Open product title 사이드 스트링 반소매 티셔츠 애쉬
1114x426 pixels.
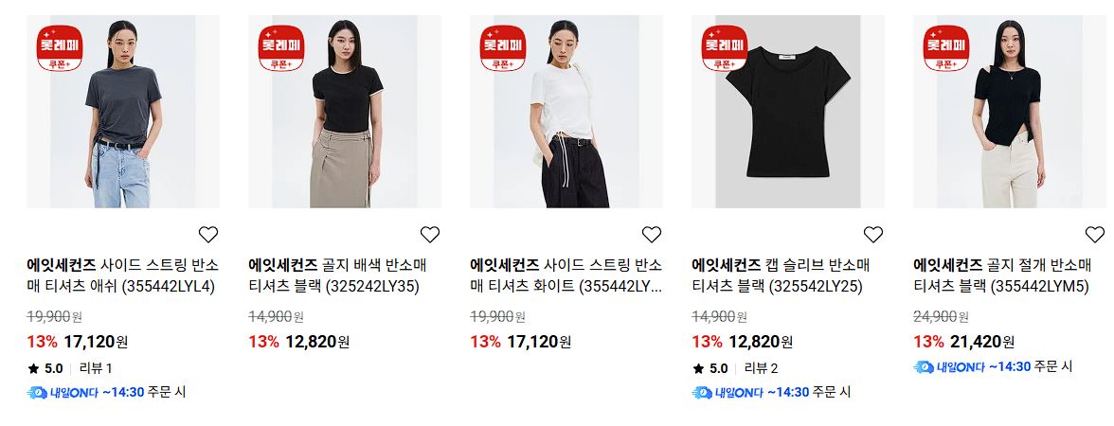pyautogui.click(x=123, y=276)
